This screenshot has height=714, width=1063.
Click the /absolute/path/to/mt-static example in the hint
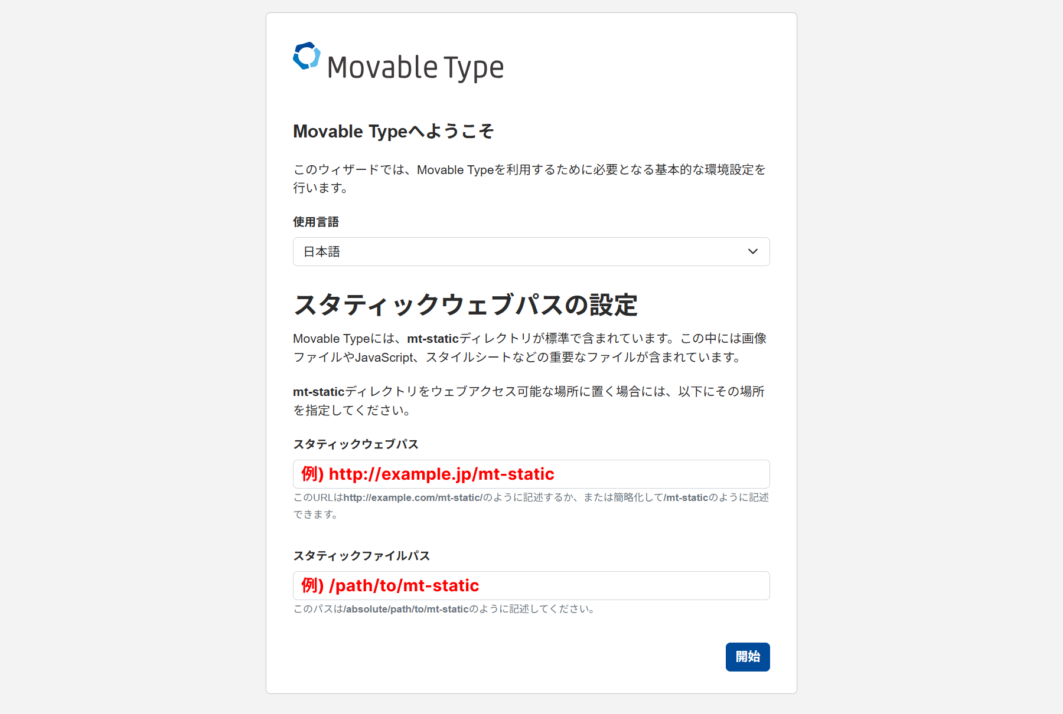(x=406, y=609)
